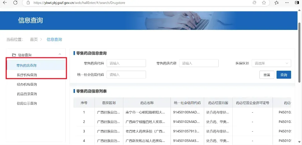Click the browser back arrow

pos(5,3)
